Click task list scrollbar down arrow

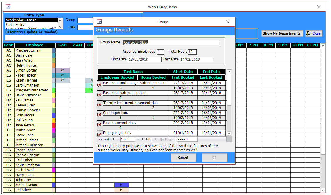click(229, 133)
